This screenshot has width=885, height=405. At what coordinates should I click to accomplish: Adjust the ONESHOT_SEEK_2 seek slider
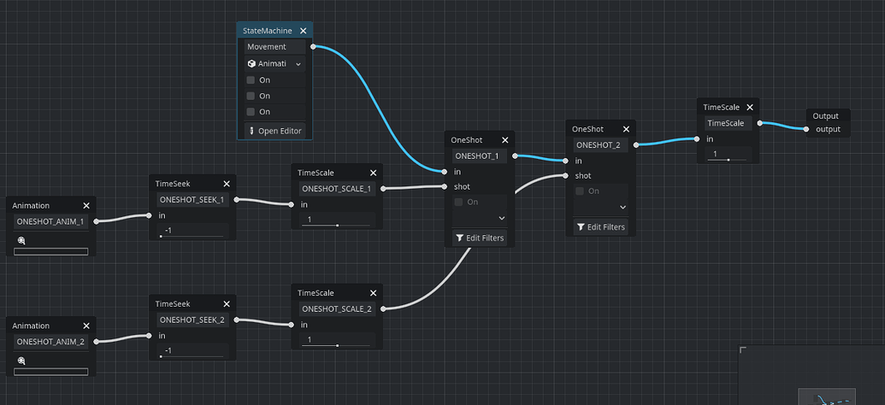pyautogui.click(x=192, y=356)
